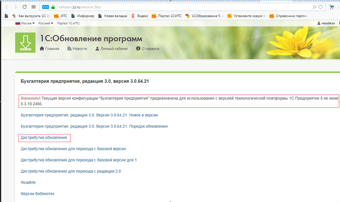Open the 'О сервисе' menu item
Viewport: 340px width, 202px height.
tap(148, 48)
